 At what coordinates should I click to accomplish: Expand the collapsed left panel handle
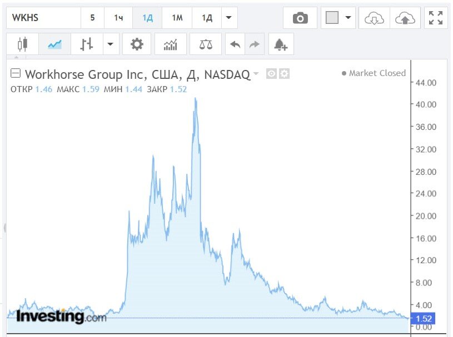coord(4,228)
